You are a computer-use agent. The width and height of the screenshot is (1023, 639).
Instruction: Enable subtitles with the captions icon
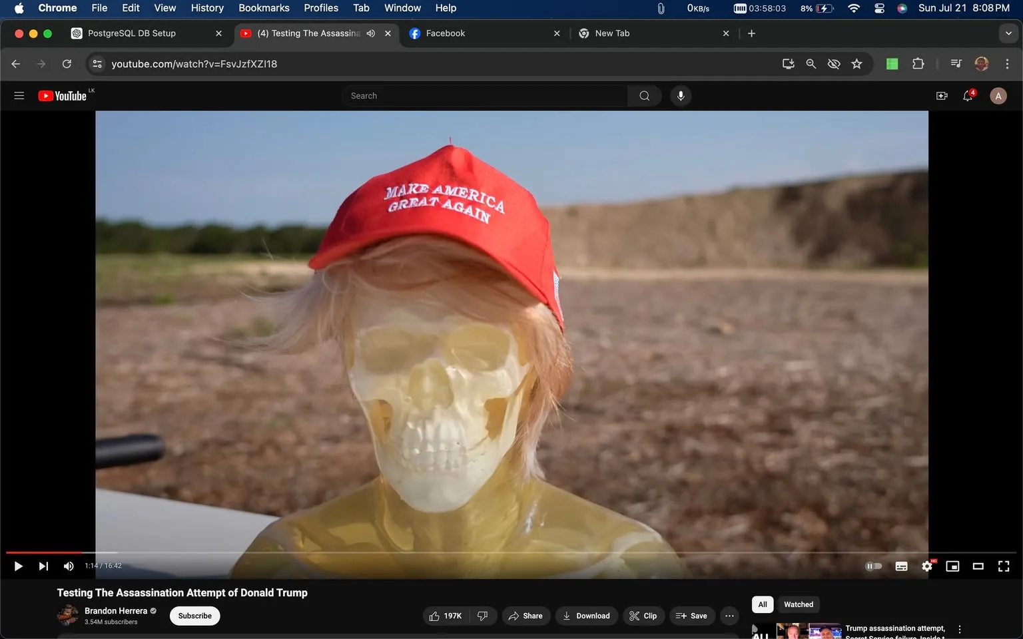(900, 566)
